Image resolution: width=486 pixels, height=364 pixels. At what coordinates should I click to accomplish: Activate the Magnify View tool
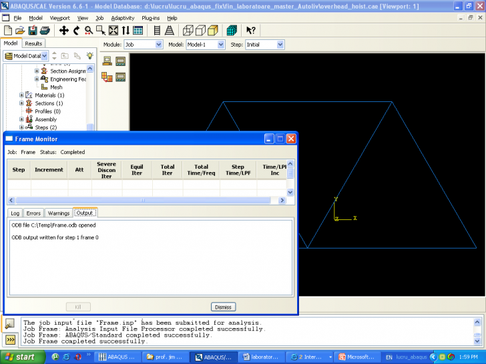coord(88,31)
